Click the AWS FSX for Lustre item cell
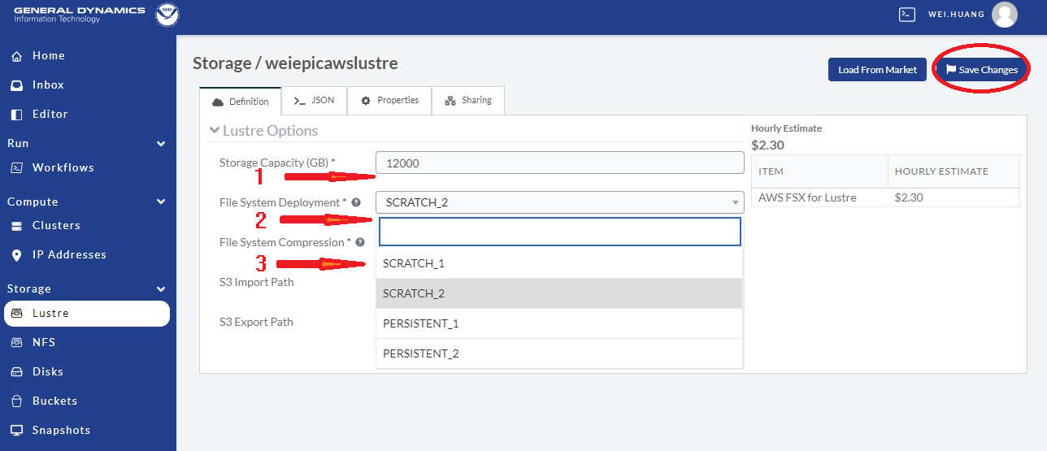The height and width of the screenshot is (451, 1047). point(819,197)
